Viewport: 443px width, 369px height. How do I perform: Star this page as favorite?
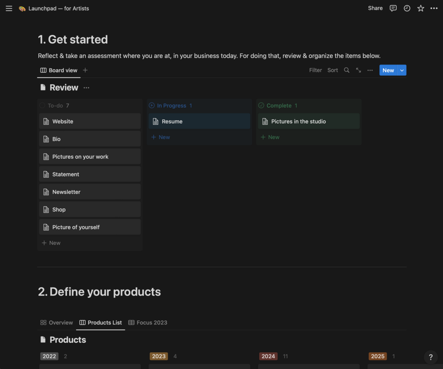pos(421,8)
